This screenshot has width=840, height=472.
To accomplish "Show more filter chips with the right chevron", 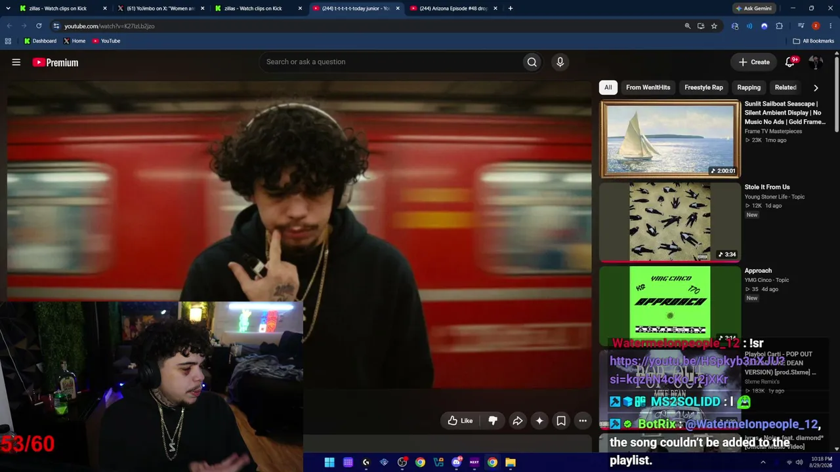I will click(816, 87).
